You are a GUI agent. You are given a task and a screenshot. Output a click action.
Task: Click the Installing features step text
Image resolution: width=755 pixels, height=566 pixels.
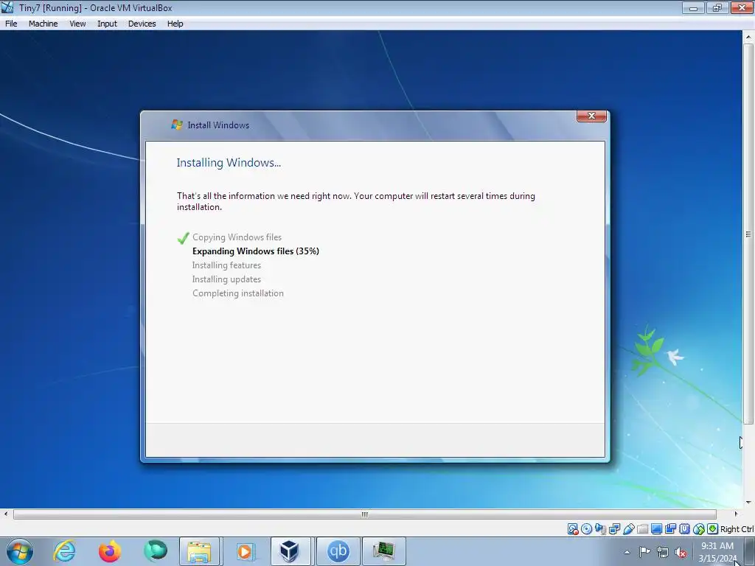click(226, 265)
